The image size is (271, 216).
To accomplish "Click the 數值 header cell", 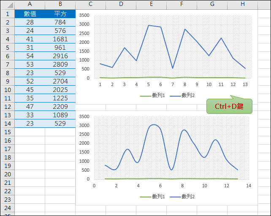I will [30, 14].
